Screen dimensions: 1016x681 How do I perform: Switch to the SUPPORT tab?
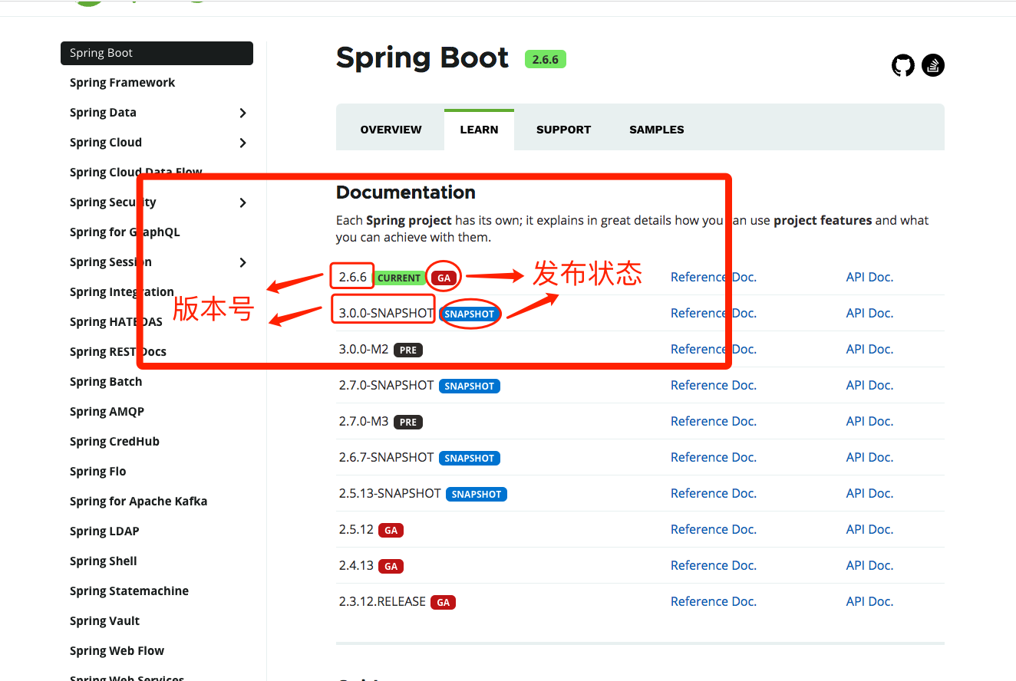pos(563,129)
